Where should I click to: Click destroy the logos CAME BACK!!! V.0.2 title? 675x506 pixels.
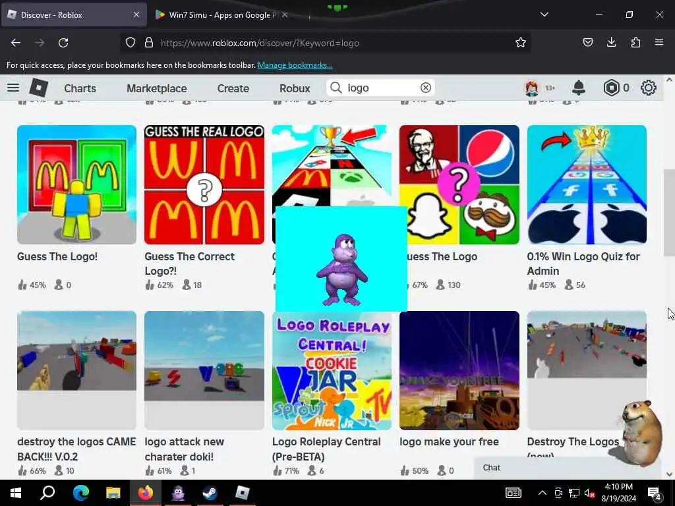point(76,449)
